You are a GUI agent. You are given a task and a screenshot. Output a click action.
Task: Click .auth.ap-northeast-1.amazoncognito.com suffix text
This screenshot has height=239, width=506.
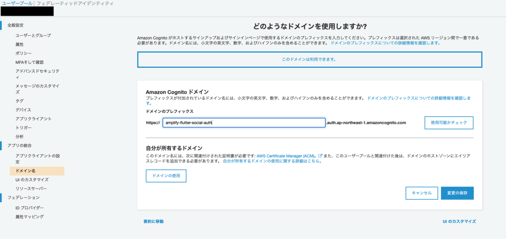(x=366, y=122)
